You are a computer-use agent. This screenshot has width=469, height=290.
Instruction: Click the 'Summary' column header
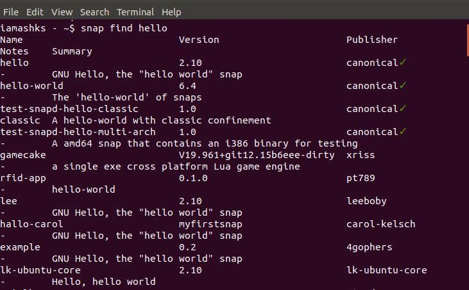point(72,51)
